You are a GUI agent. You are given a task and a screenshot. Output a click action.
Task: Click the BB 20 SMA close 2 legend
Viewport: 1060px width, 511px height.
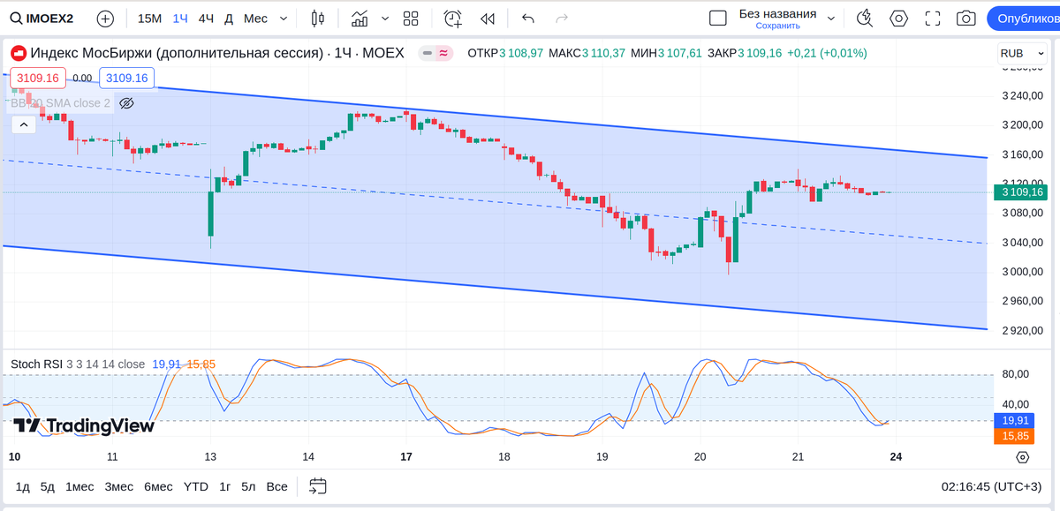click(60, 103)
